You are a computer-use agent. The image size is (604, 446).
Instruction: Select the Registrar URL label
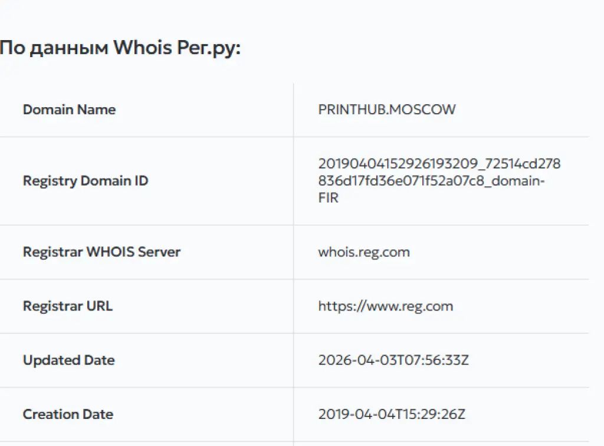coord(68,306)
